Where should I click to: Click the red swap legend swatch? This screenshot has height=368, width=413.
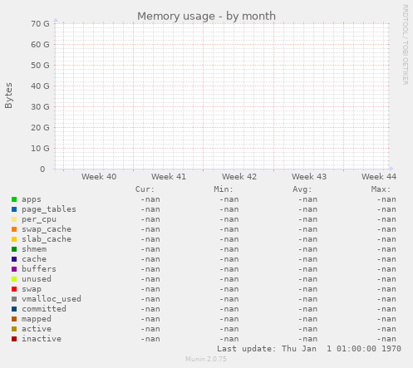pos(14,289)
